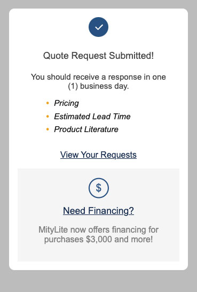
Task: Select the Estimated Lead Time item
Action: [x=92, y=117]
